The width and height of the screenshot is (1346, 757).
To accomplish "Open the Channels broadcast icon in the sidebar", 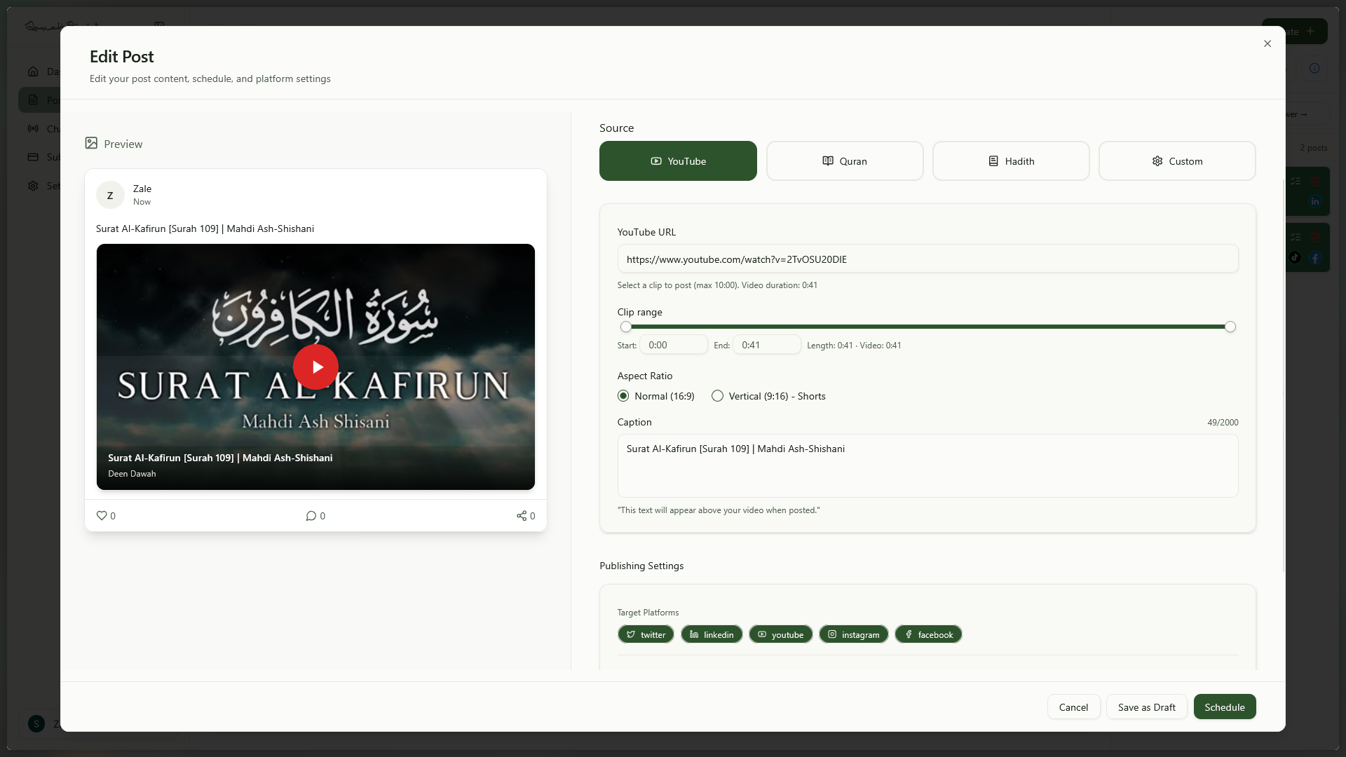I will [x=33, y=128].
